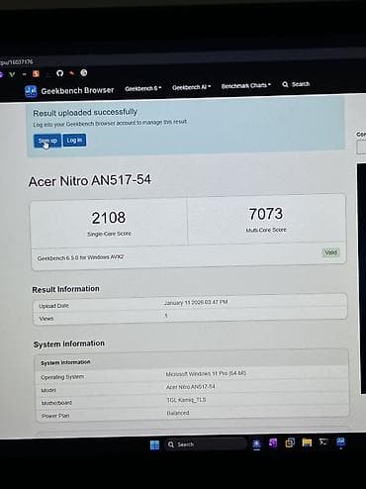Screen dimensions: 366x489
Task: Open the purple Visual Studio taskbar icon
Action: 273,443
